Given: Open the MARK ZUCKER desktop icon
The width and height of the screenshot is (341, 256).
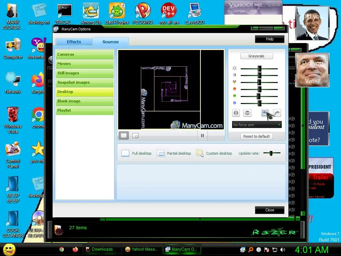Looking at the screenshot, I should (13, 16).
